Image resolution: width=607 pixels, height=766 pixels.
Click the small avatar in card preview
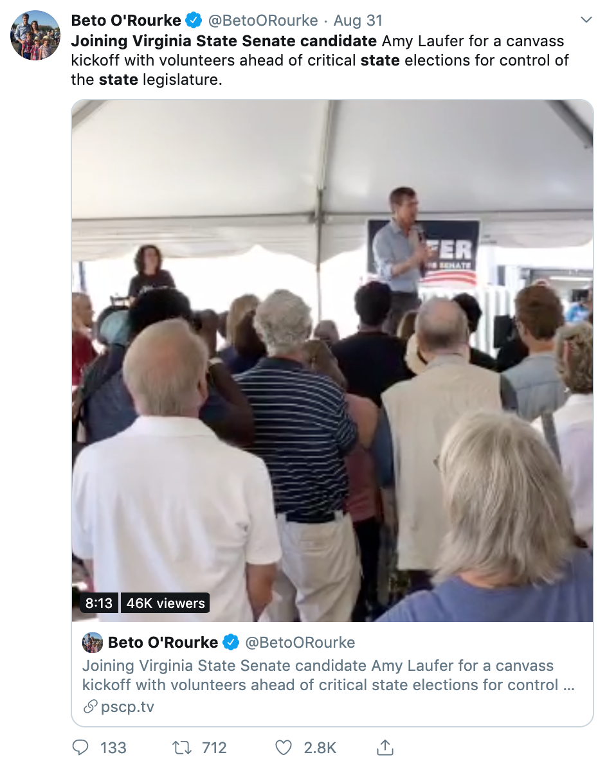pos(93,643)
